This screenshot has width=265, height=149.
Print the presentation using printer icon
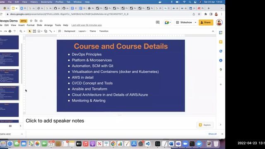(x=10, y=31)
